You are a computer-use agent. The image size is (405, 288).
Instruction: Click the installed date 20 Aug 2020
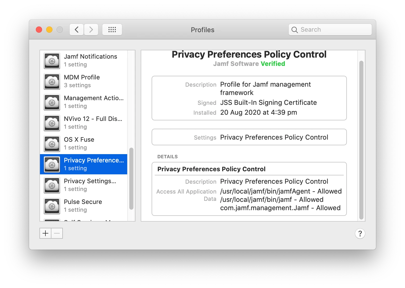click(259, 112)
